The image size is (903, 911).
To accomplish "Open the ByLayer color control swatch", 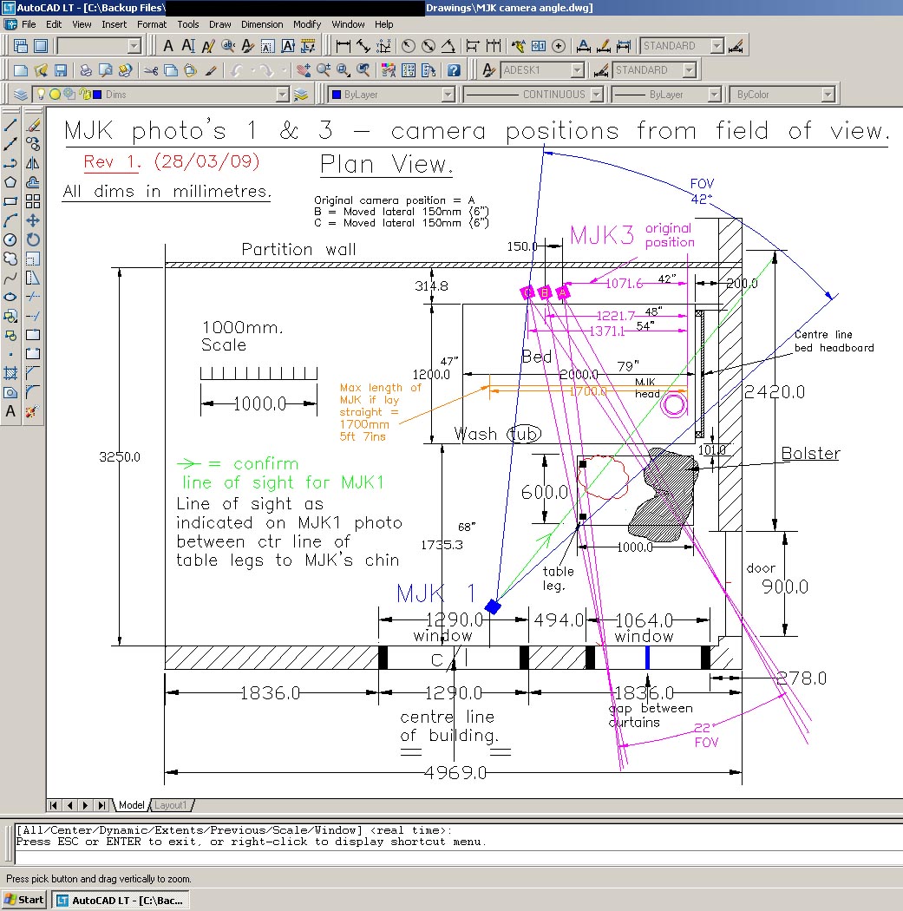I will click(337, 95).
